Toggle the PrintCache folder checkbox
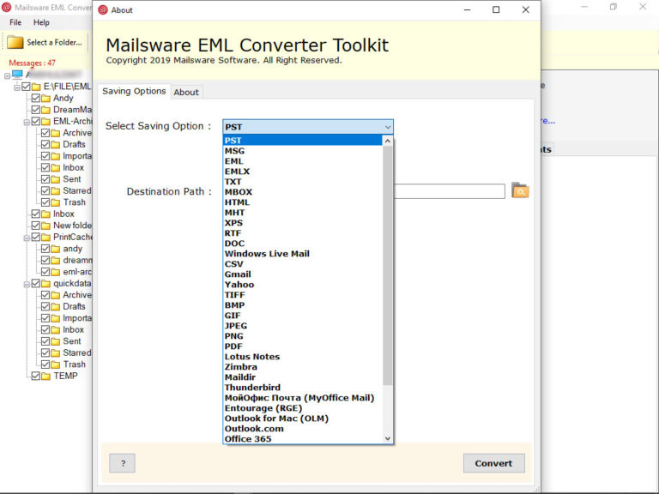 pos(36,238)
